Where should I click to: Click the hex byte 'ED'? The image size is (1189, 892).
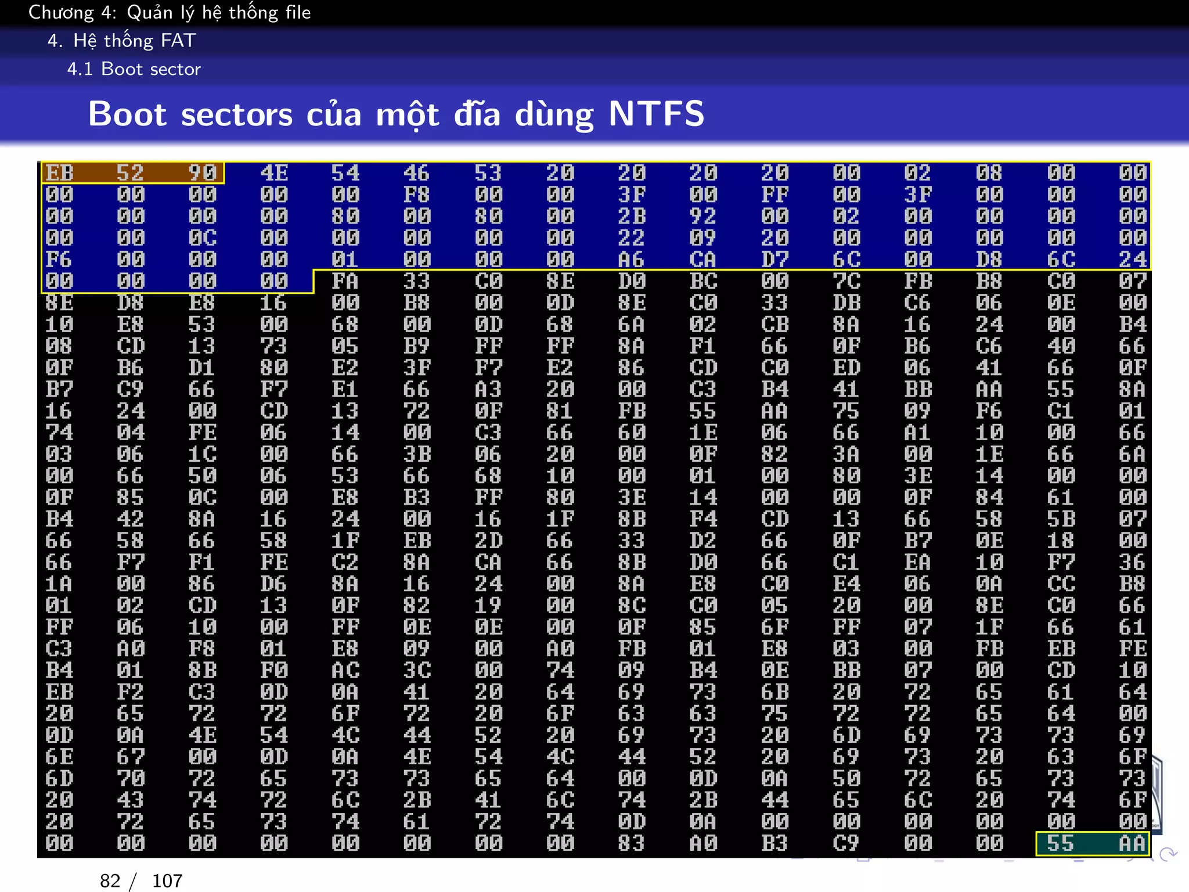pyautogui.click(x=846, y=368)
